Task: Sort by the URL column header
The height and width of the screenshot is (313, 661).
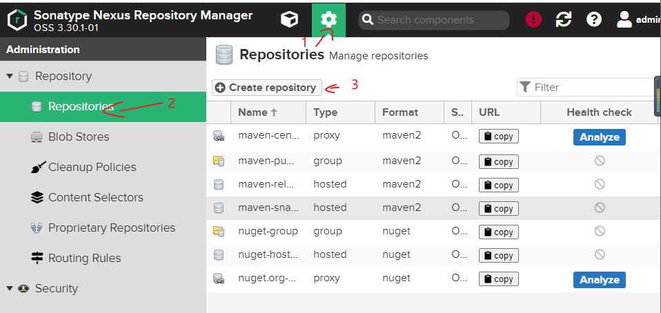Action: pos(506,112)
